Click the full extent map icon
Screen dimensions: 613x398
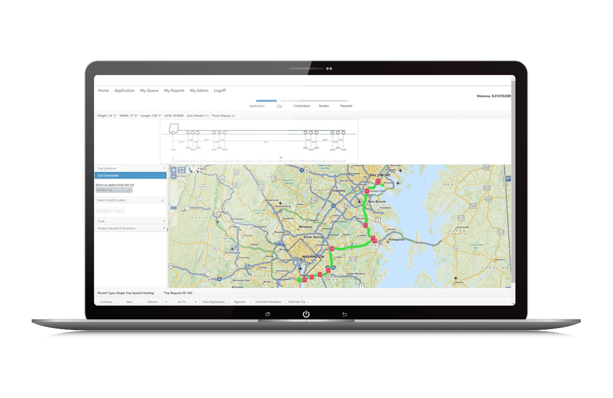tap(182, 170)
